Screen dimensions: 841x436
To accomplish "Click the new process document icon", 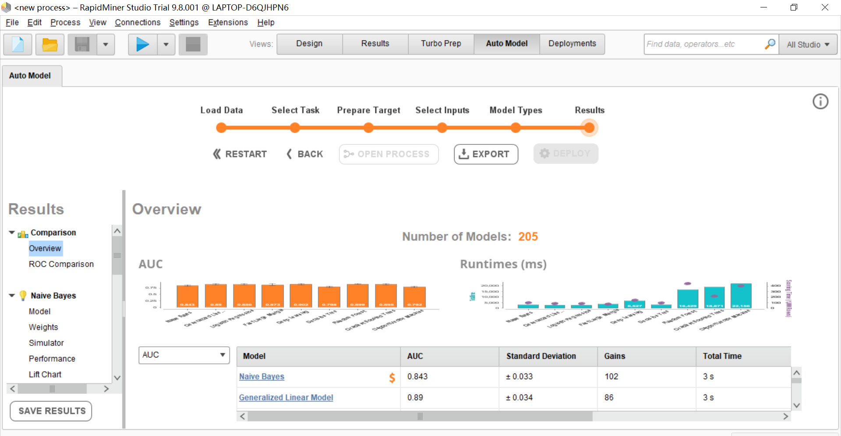I will [18, 44].
